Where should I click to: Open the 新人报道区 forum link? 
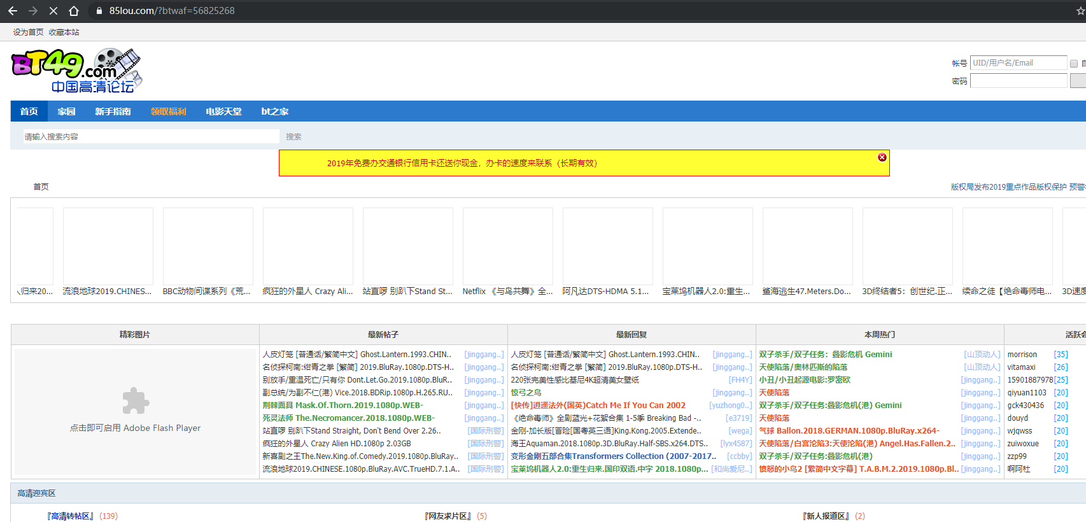tap(826, 516)
